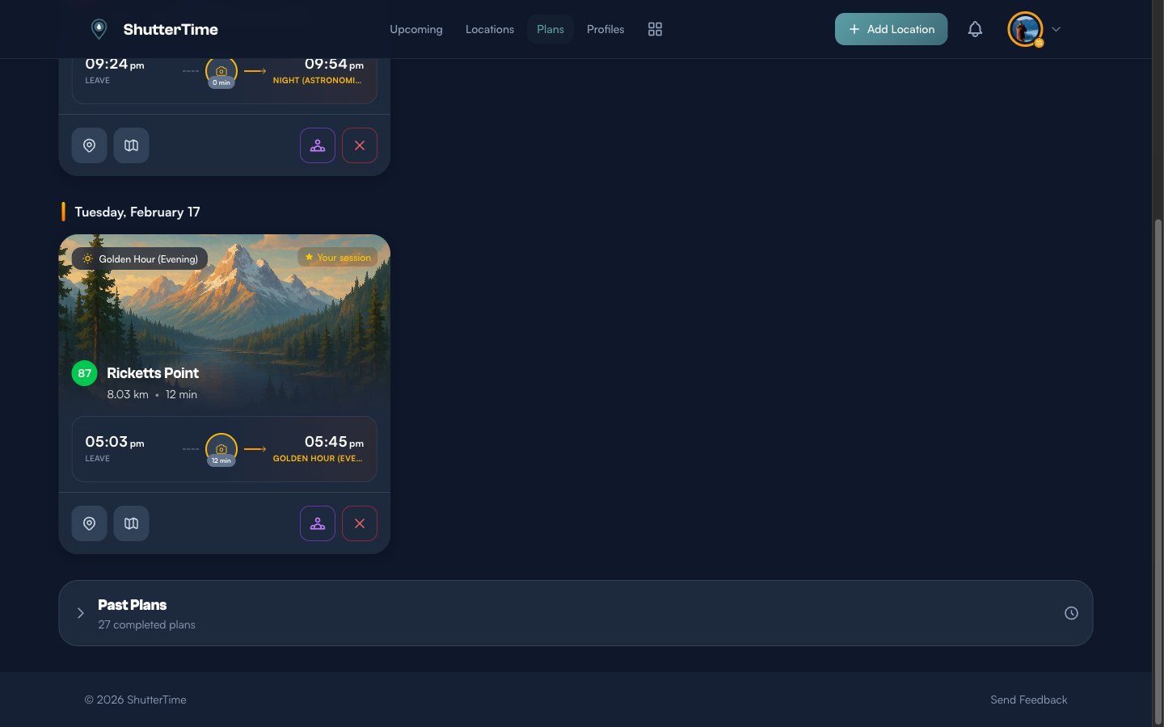
Task: Open map icon on Night Astronomical card
Action: click(x=131, y=145)
